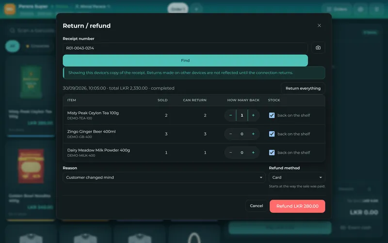Click the offline copy notice banner
388x243 pixels.
pos(194,73)
